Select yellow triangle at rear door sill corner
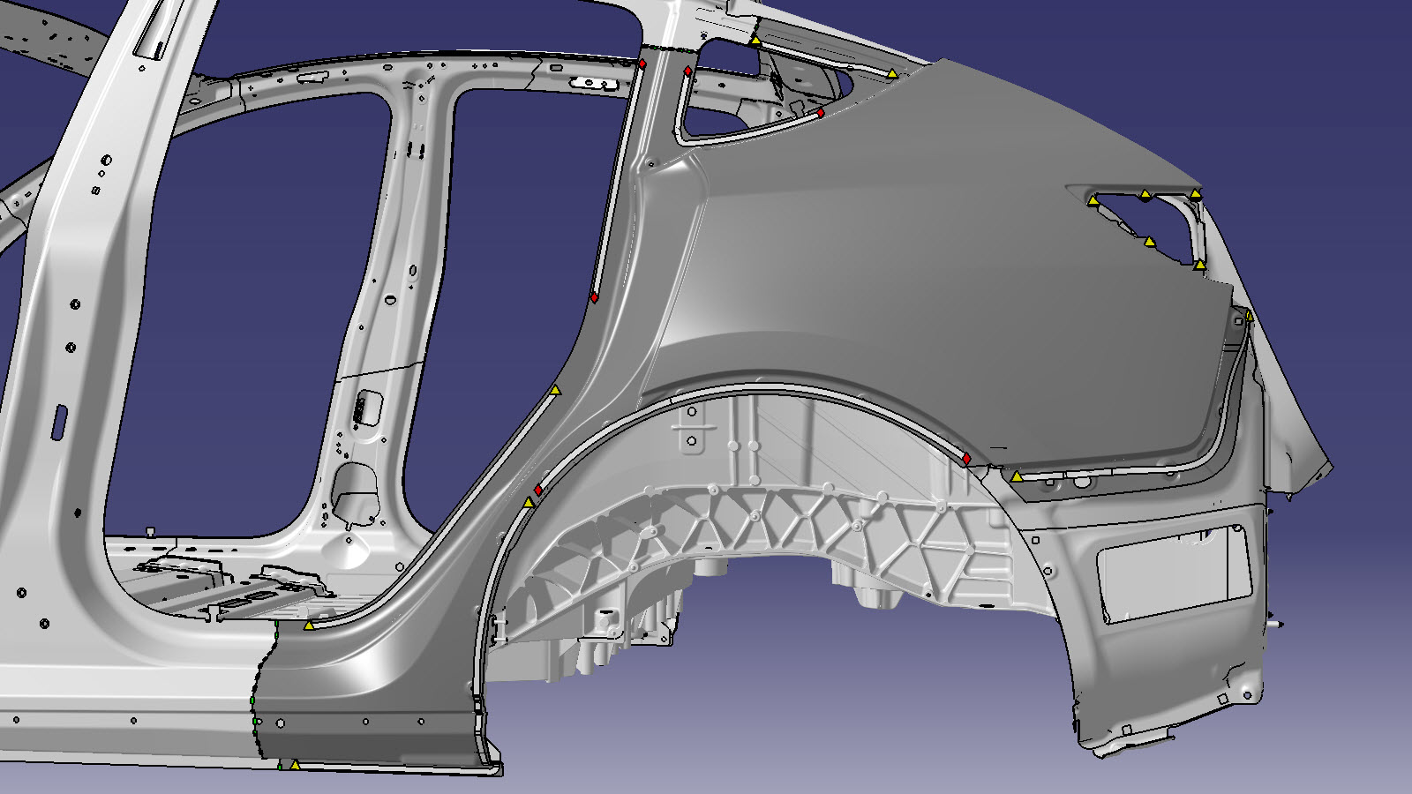The height and width of the screenshot is (794, 1412). (309, 625)
